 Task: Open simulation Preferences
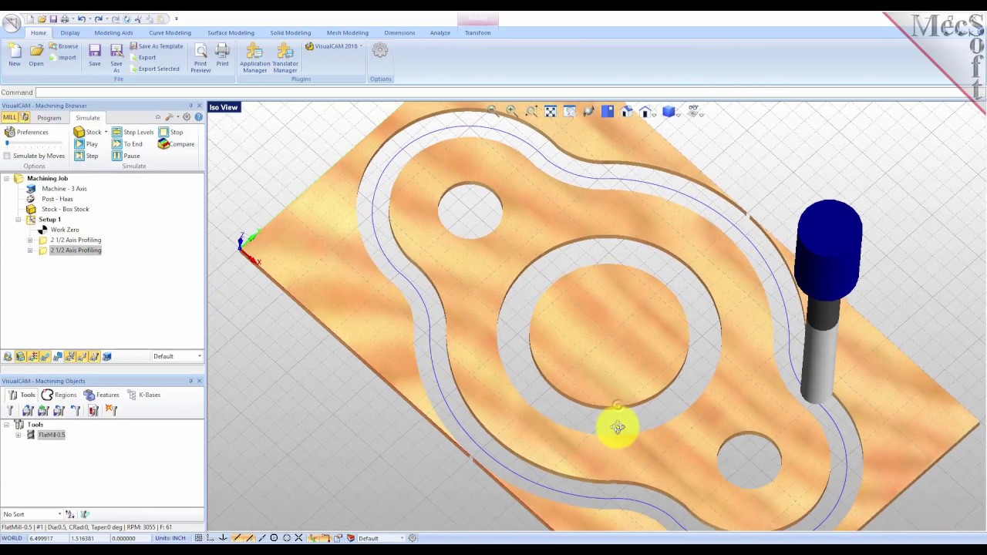pos(26,132)
